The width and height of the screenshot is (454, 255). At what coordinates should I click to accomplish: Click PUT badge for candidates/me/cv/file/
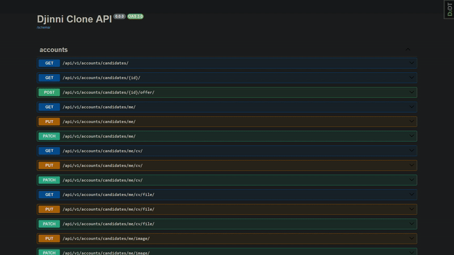[49, 209]
